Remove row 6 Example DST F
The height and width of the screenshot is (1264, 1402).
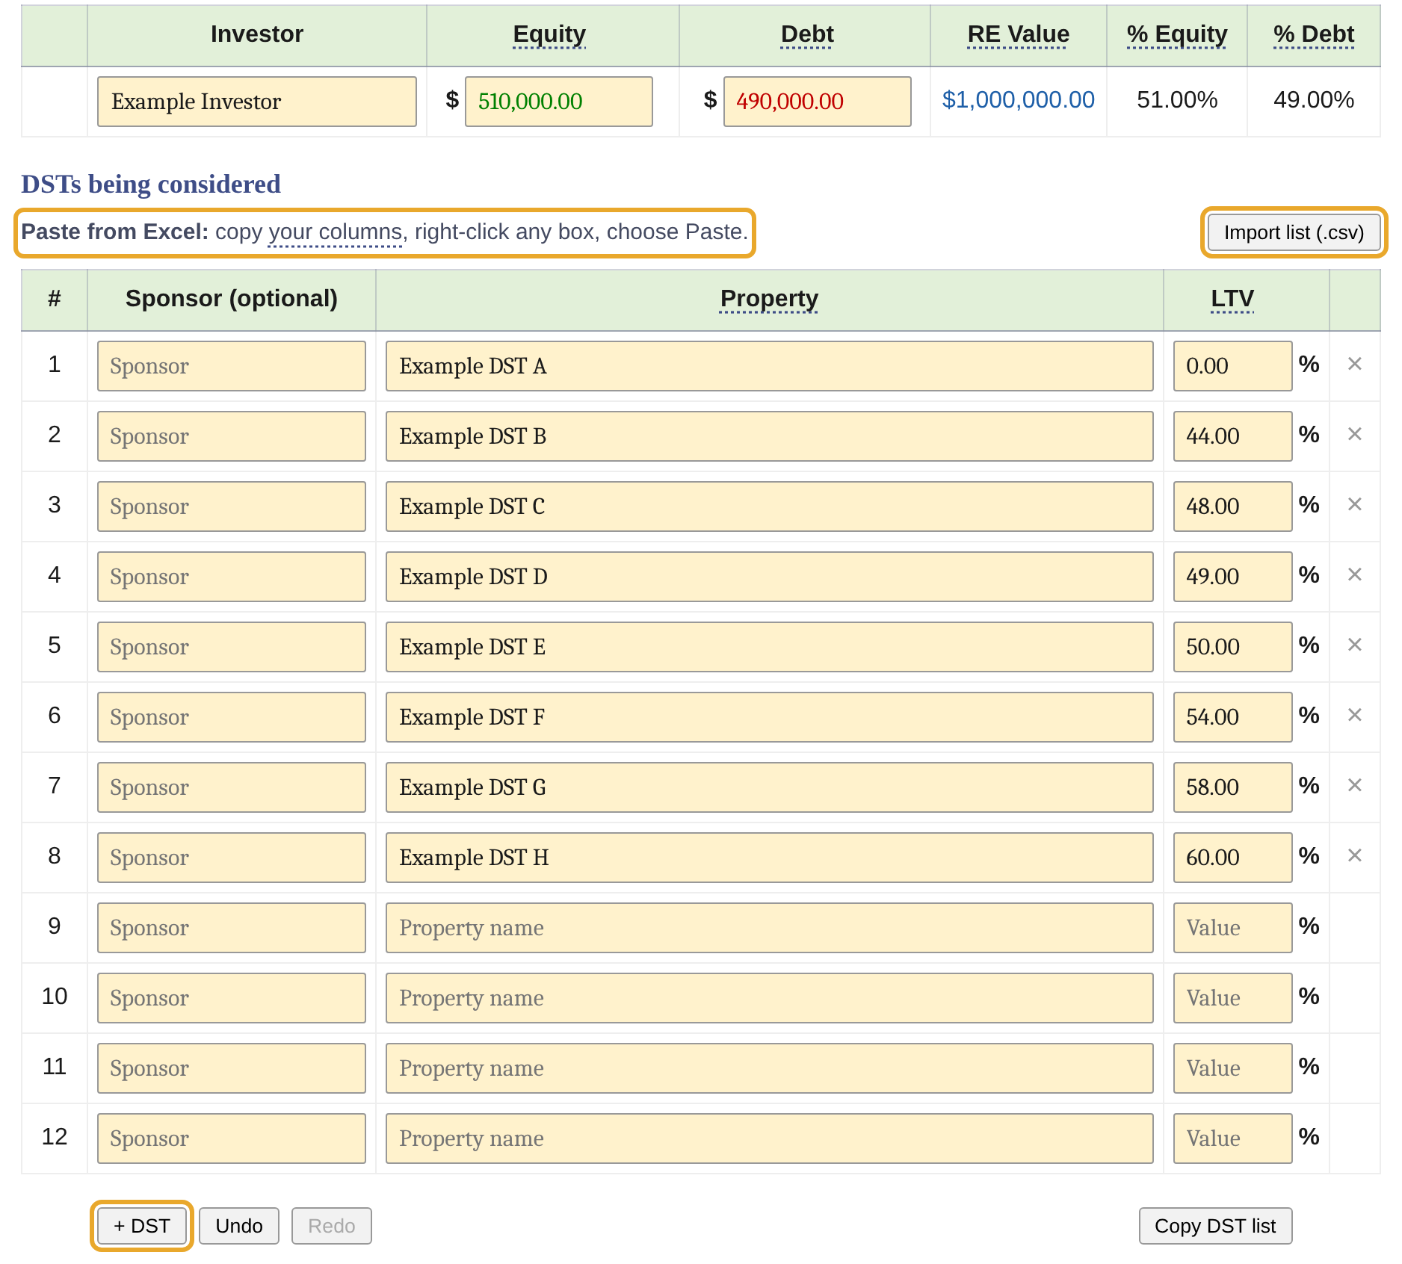1354,715
